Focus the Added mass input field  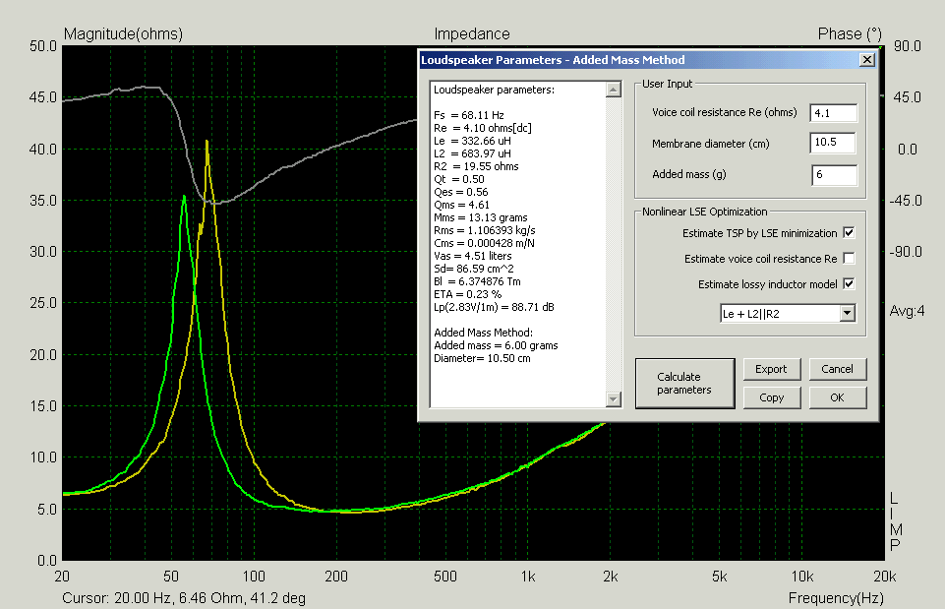pos(834,175)
